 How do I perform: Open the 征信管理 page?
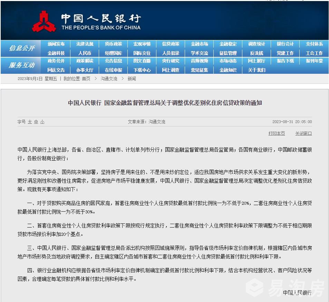pos(228,53)
